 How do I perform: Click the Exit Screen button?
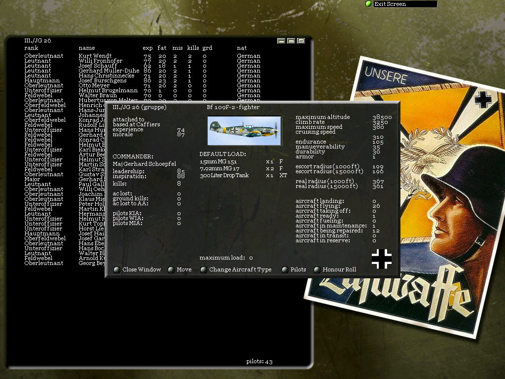[x=401, y=4]
